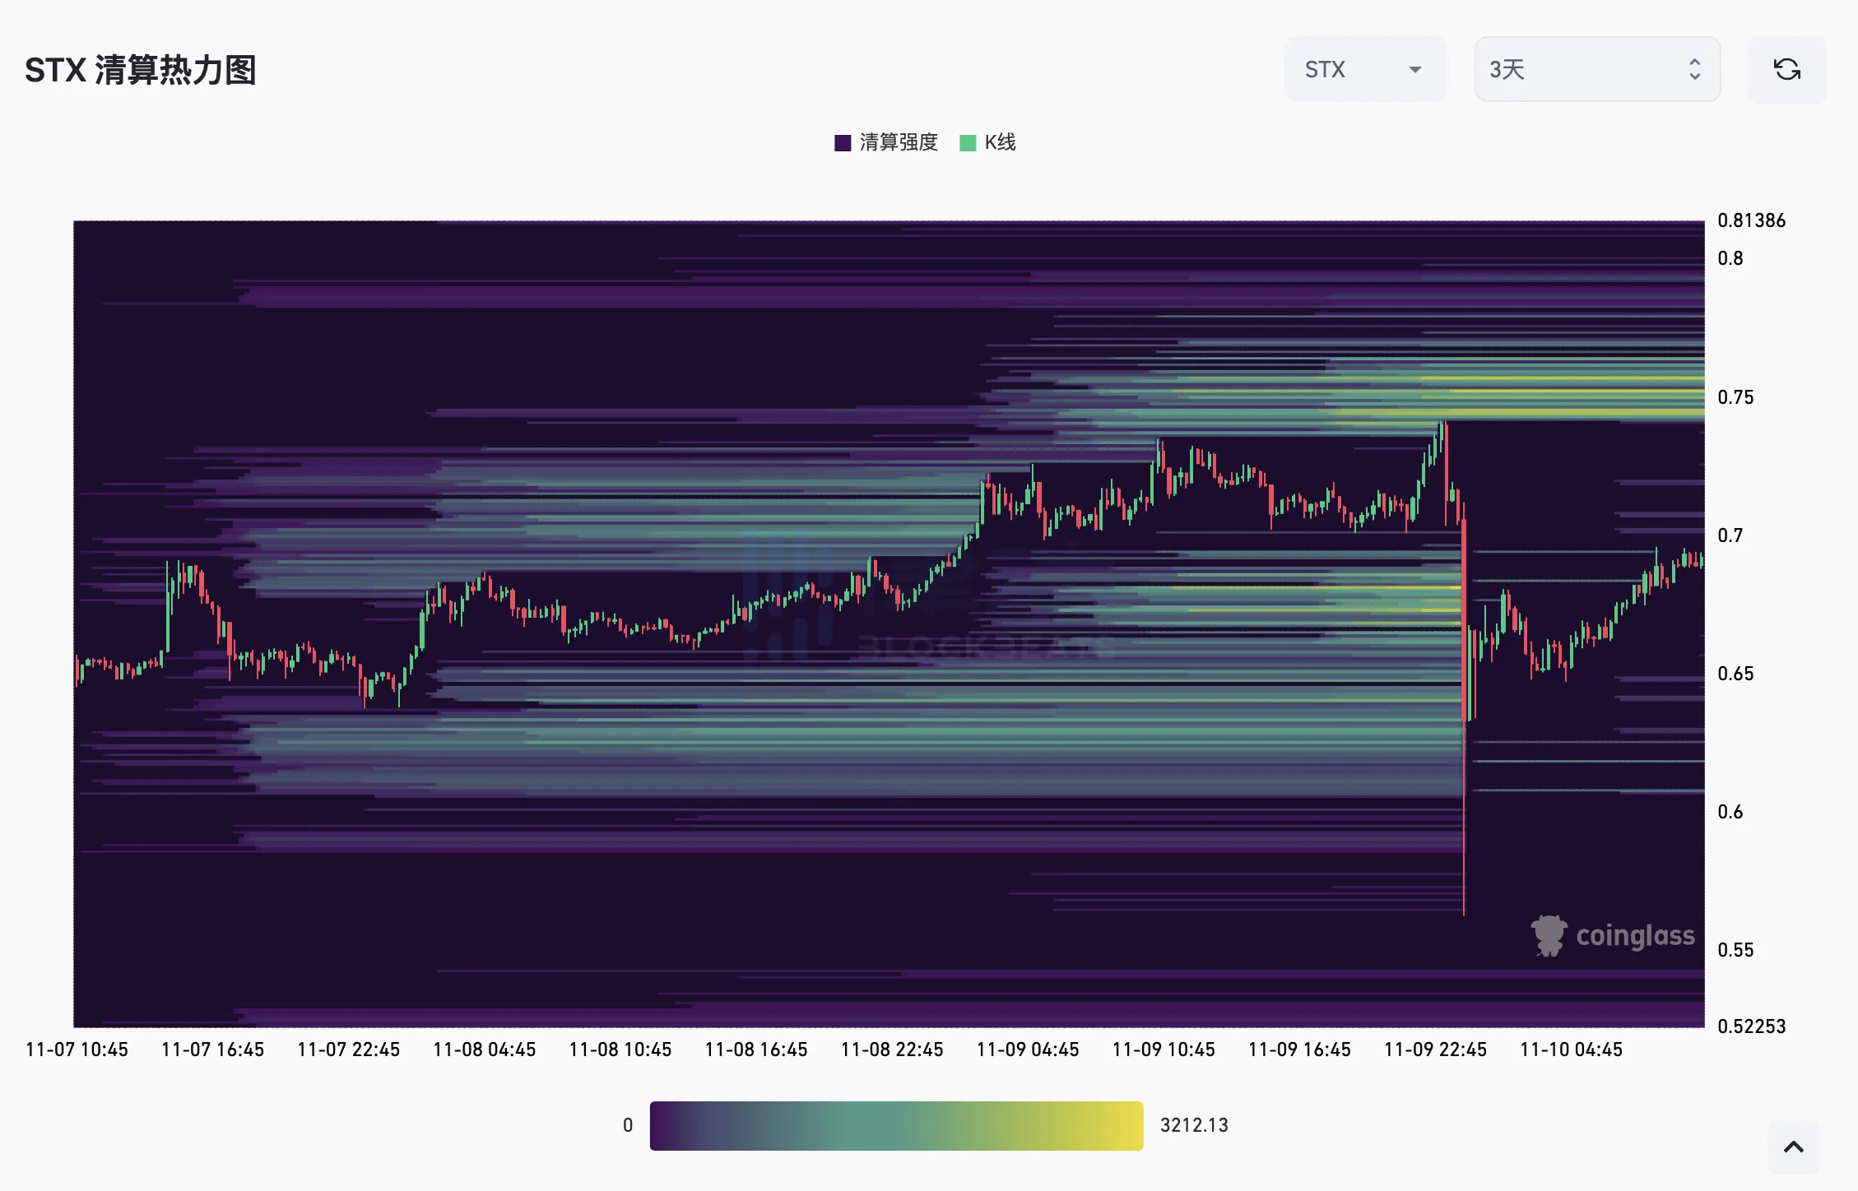Click the STX 清算热力图 title
The width and height of the screenshot is (1858, 1191).
(141, 70)
